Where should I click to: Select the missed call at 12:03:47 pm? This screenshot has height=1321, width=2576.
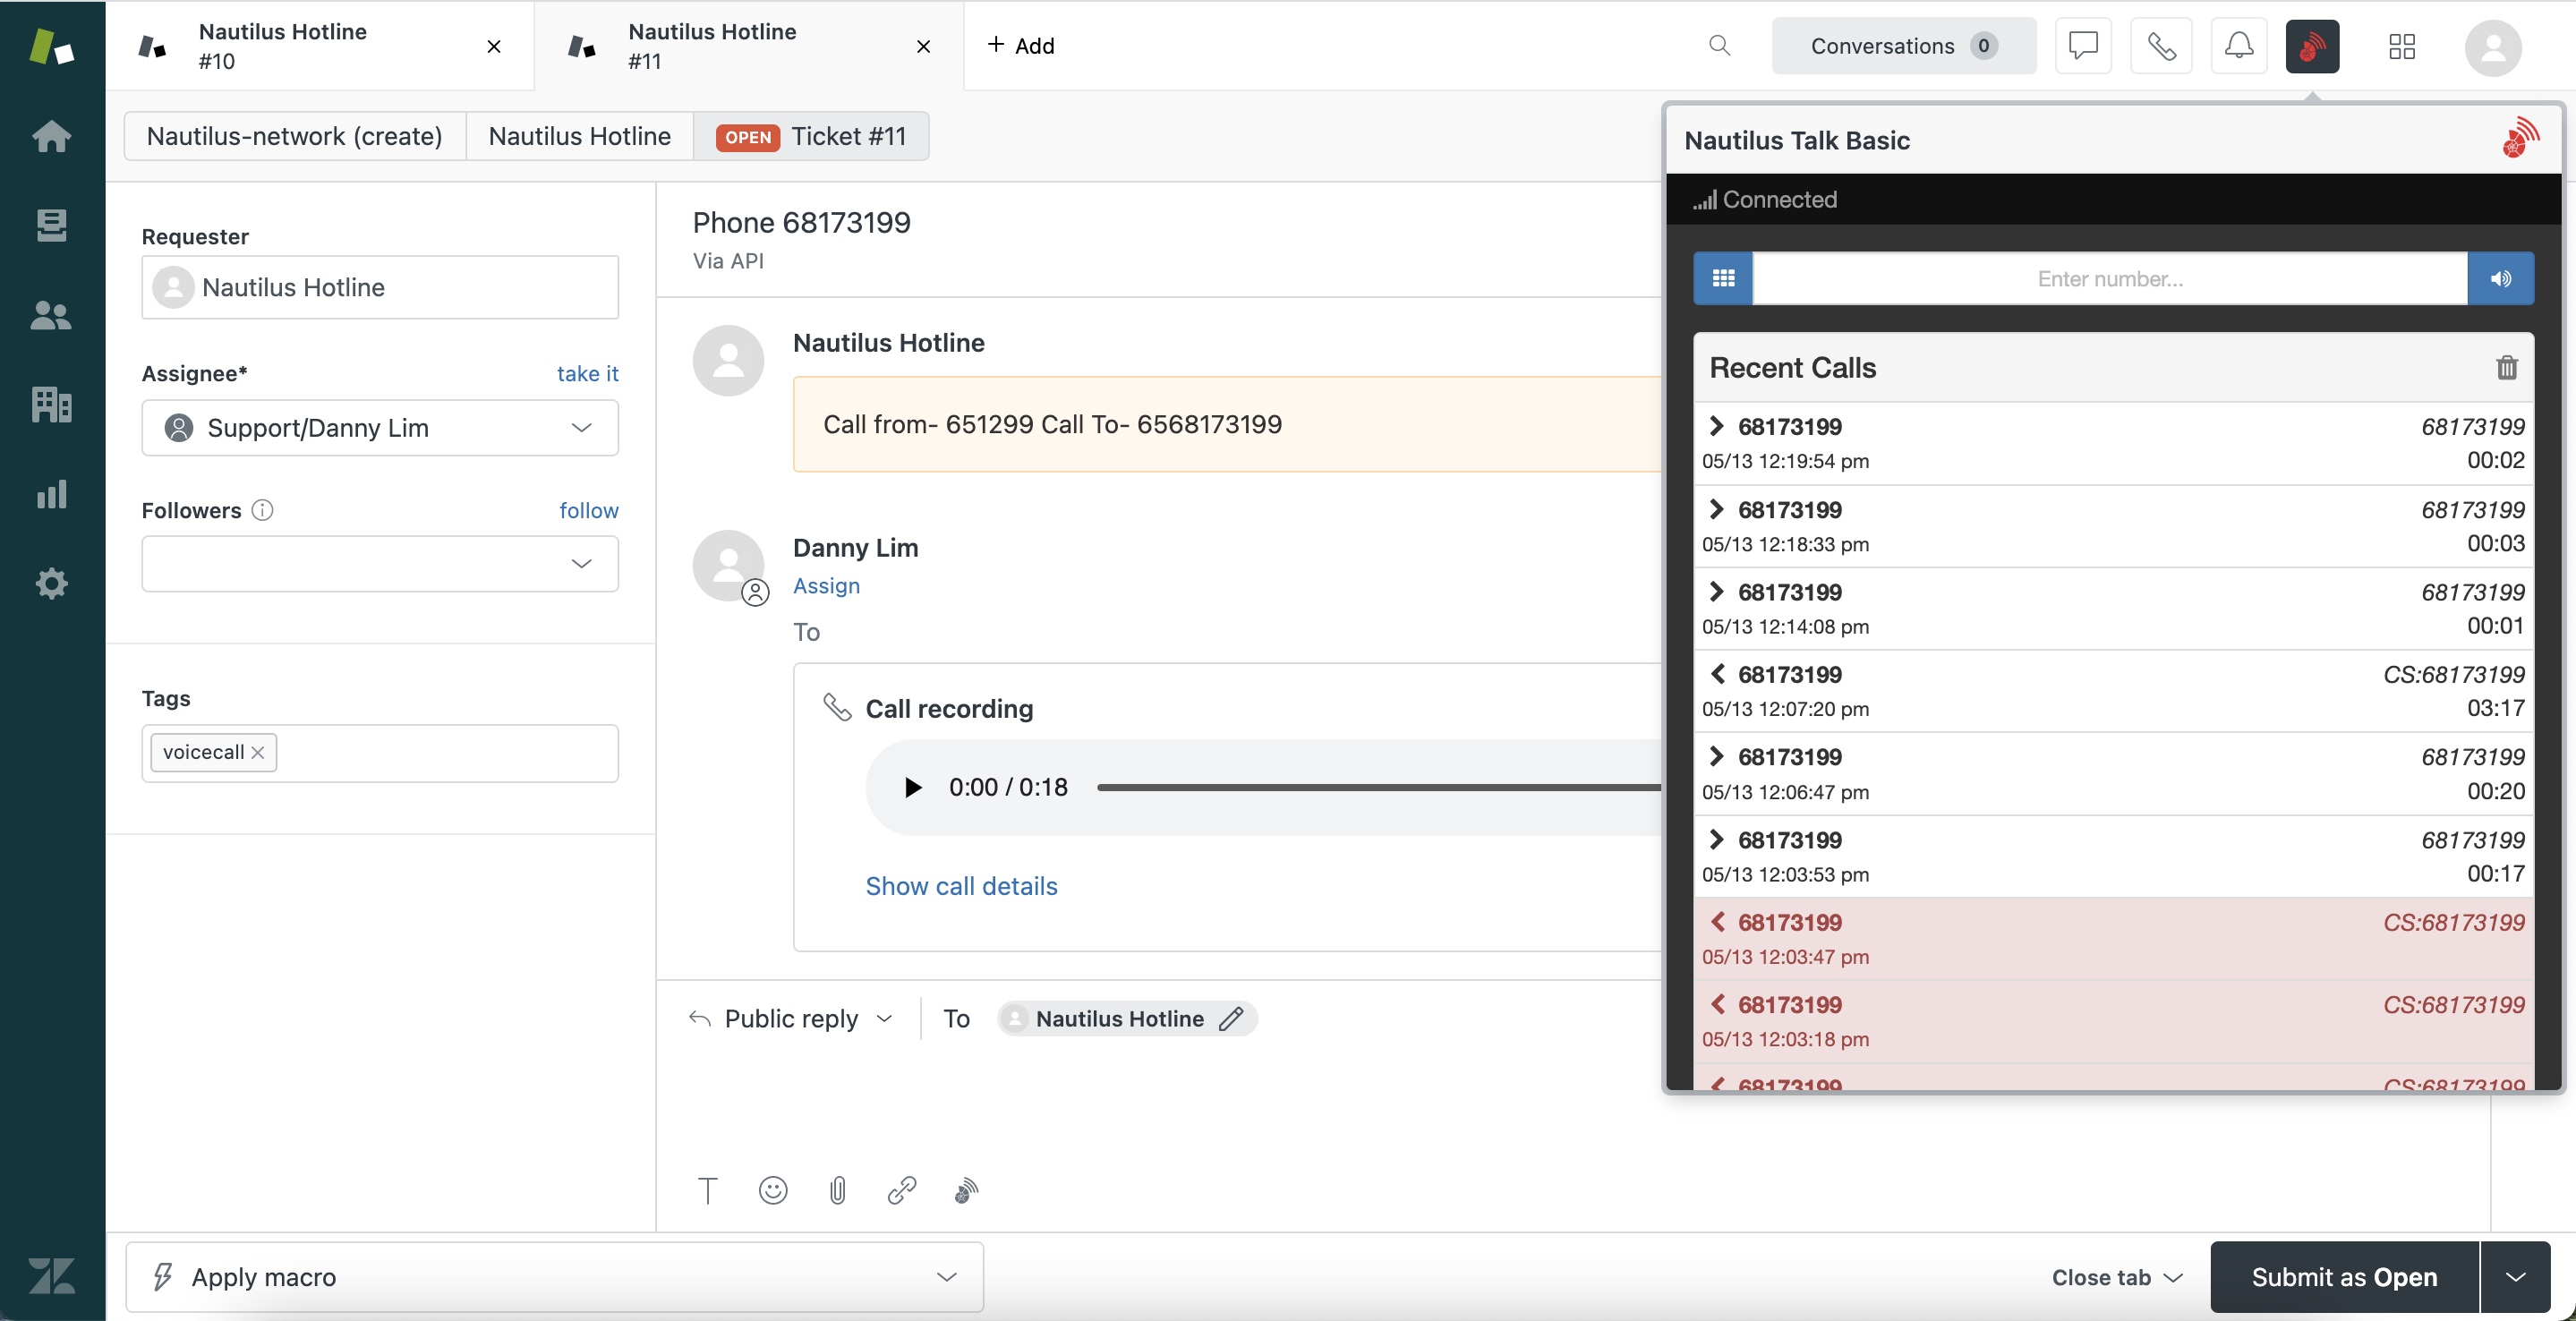pos(2113,938)
